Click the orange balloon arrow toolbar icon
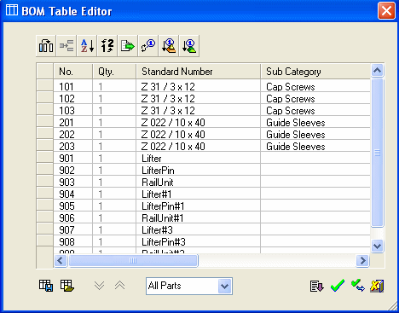 click(x=169, y=46)
